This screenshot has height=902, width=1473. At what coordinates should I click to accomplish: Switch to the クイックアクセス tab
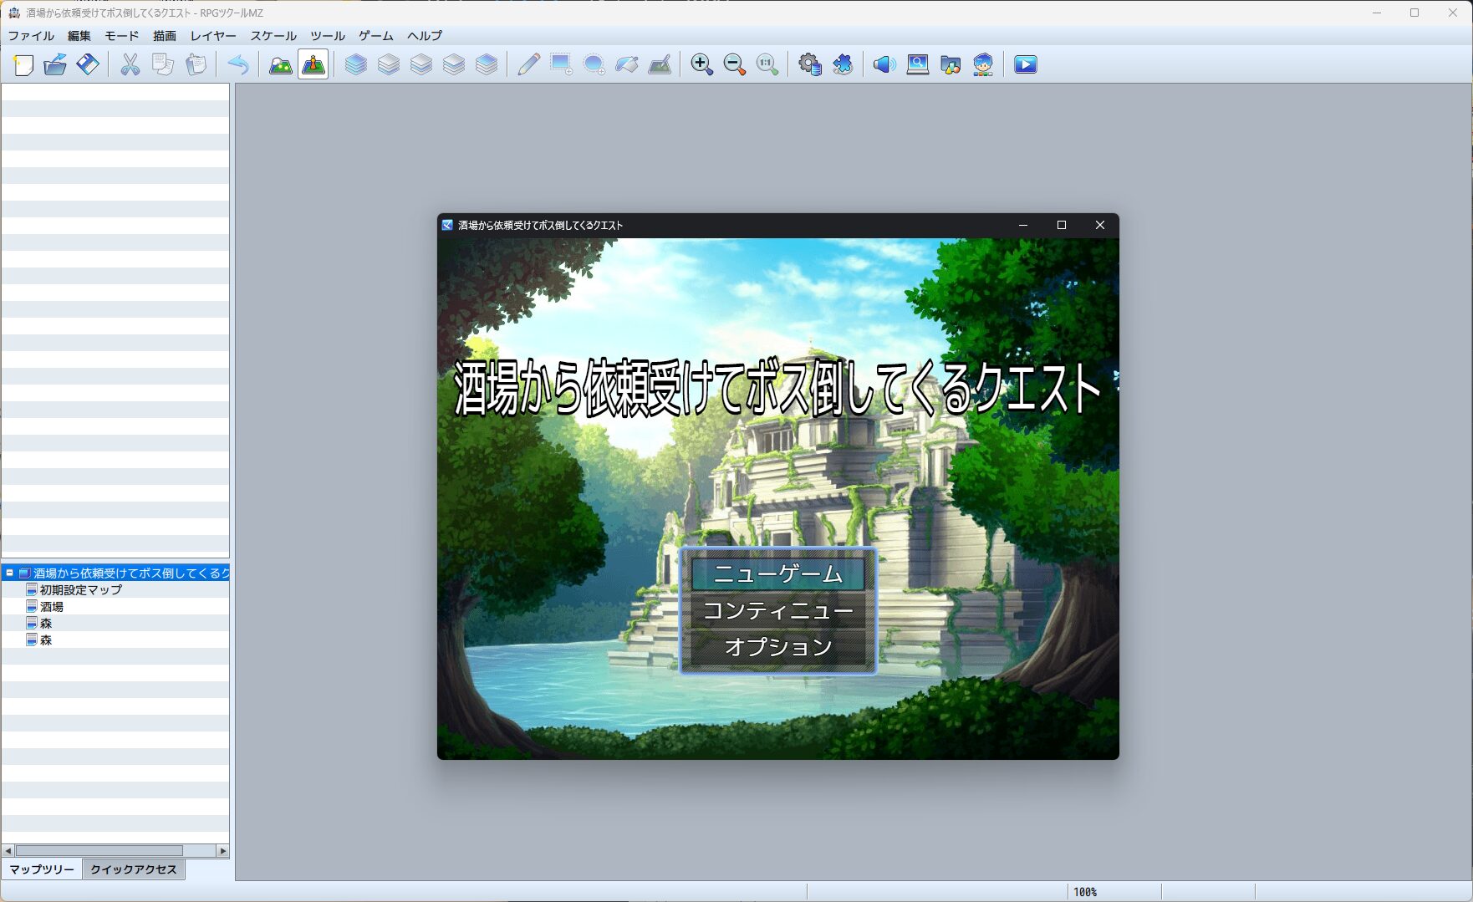[134, 869]
